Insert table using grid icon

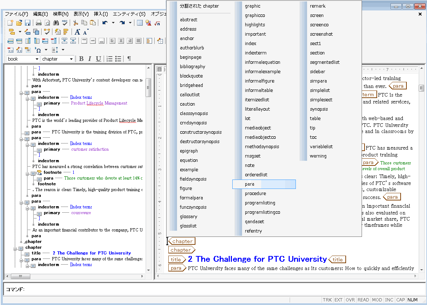tap(140, 23)
